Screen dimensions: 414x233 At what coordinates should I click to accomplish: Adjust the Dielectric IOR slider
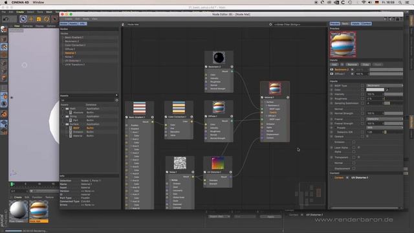click(x=394, y=132)
